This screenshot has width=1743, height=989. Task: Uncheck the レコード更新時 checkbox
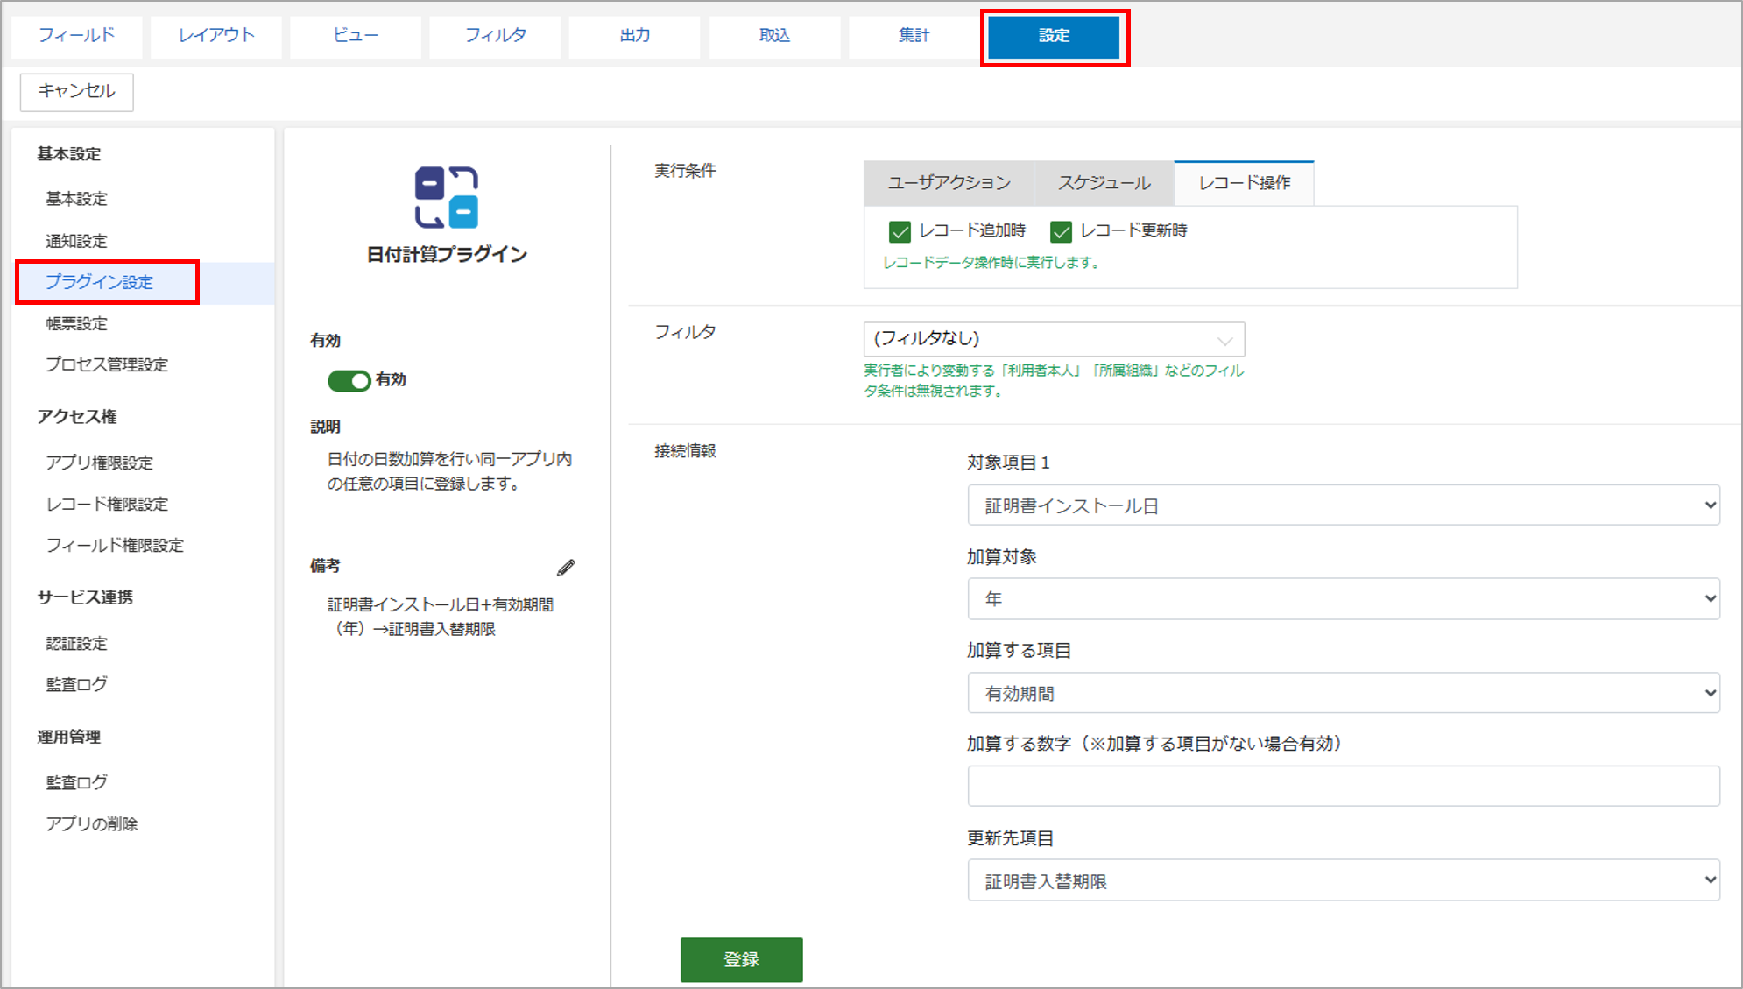(x=1061, y=231)
